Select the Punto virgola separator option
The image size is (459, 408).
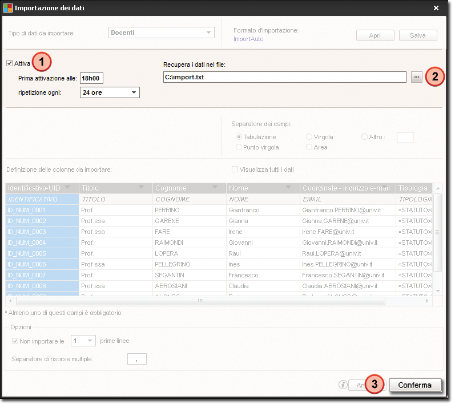tap(239, 147)
